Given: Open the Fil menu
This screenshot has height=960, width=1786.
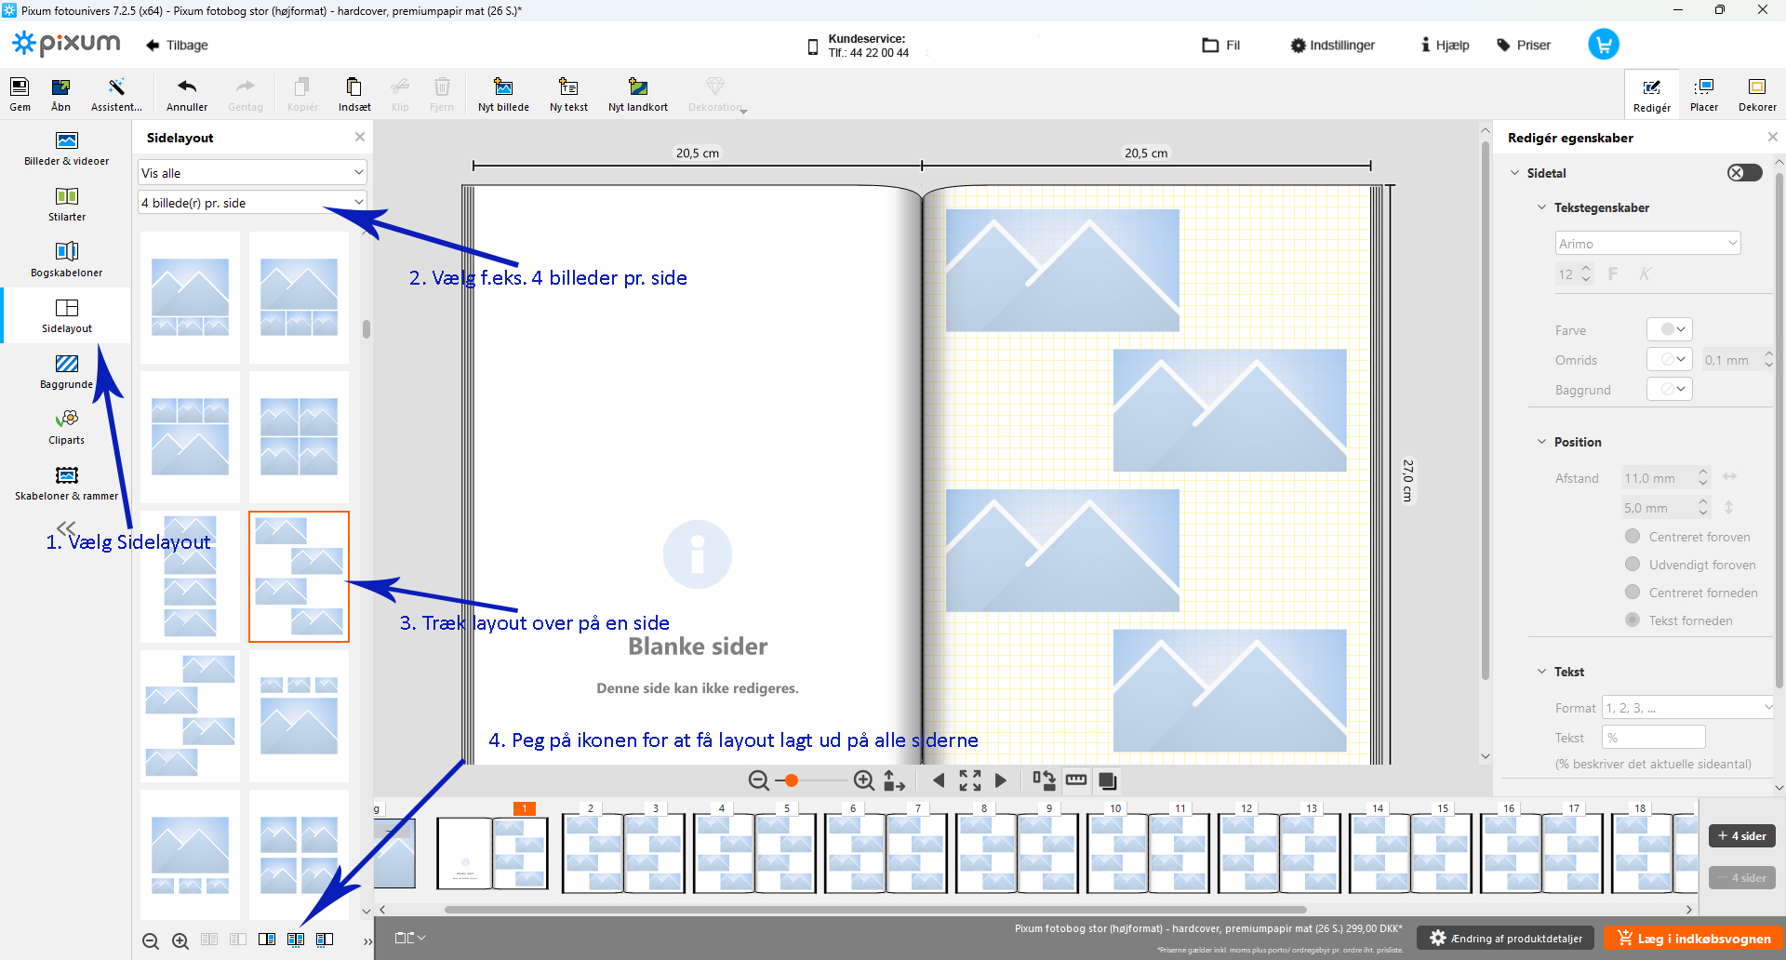Looking at the screenshot, I should tap(1221, 45).
